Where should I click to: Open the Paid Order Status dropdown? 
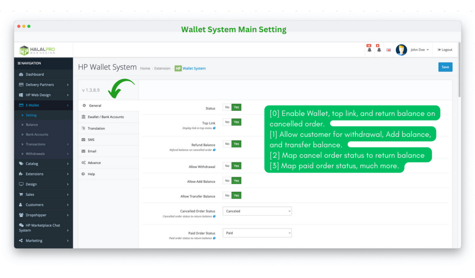click(x=257, y=233)
